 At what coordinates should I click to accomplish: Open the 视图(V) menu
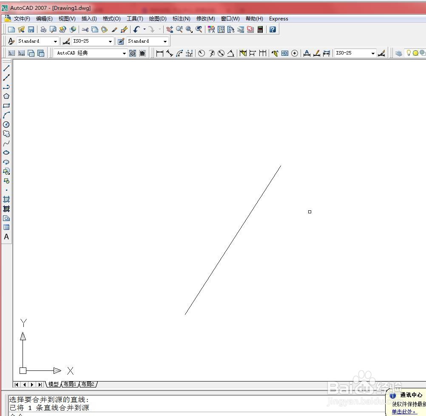click(x=67, y=19)
